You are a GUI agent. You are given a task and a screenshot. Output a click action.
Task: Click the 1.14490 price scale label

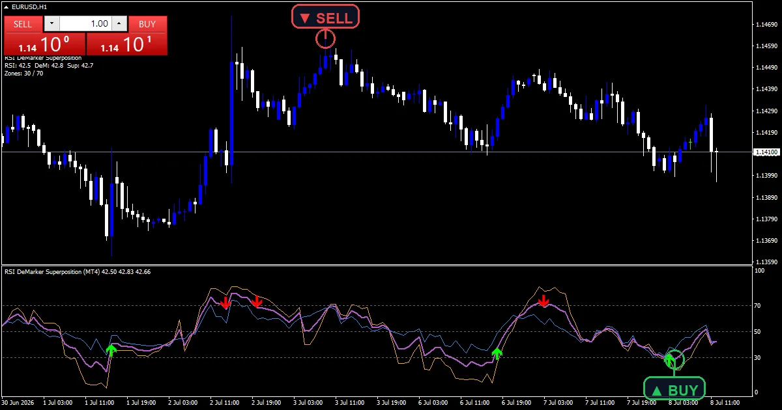click(x=768, y=68)
